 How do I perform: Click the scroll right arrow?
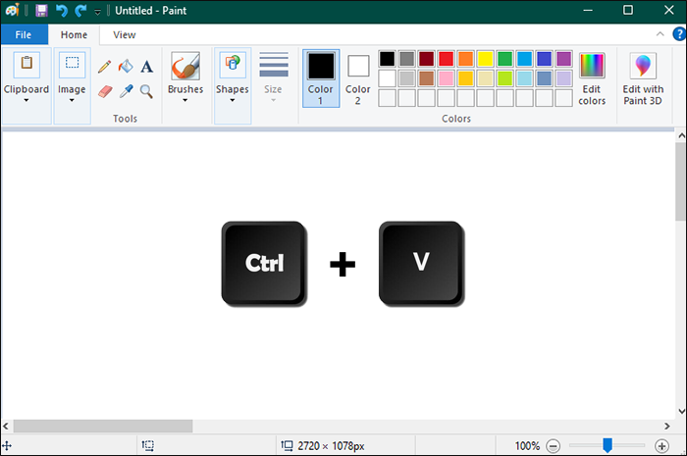(666, 426)
